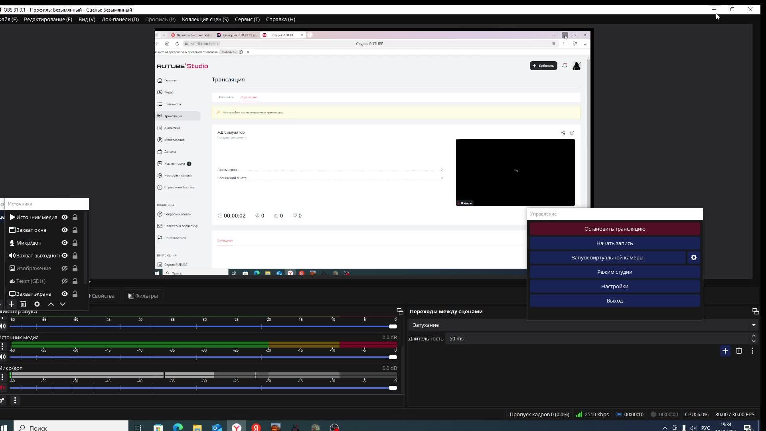
Task: Click the 2510 kbps status bar entry
Action: [x=592, y=414]
